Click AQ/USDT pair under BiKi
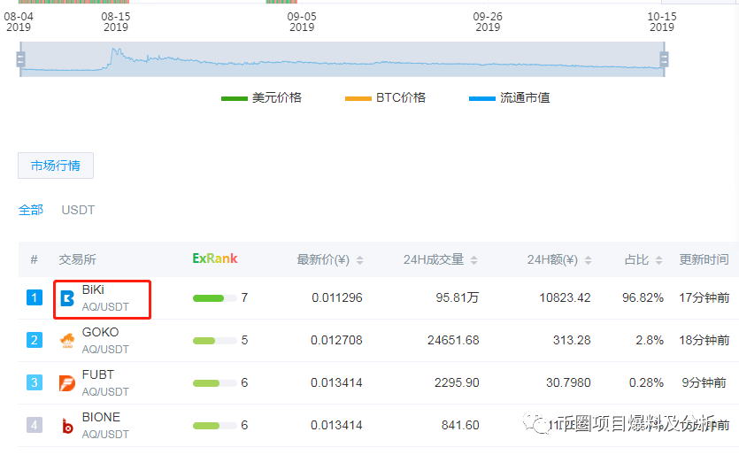 pyautogui.click(x=105, y=306)
